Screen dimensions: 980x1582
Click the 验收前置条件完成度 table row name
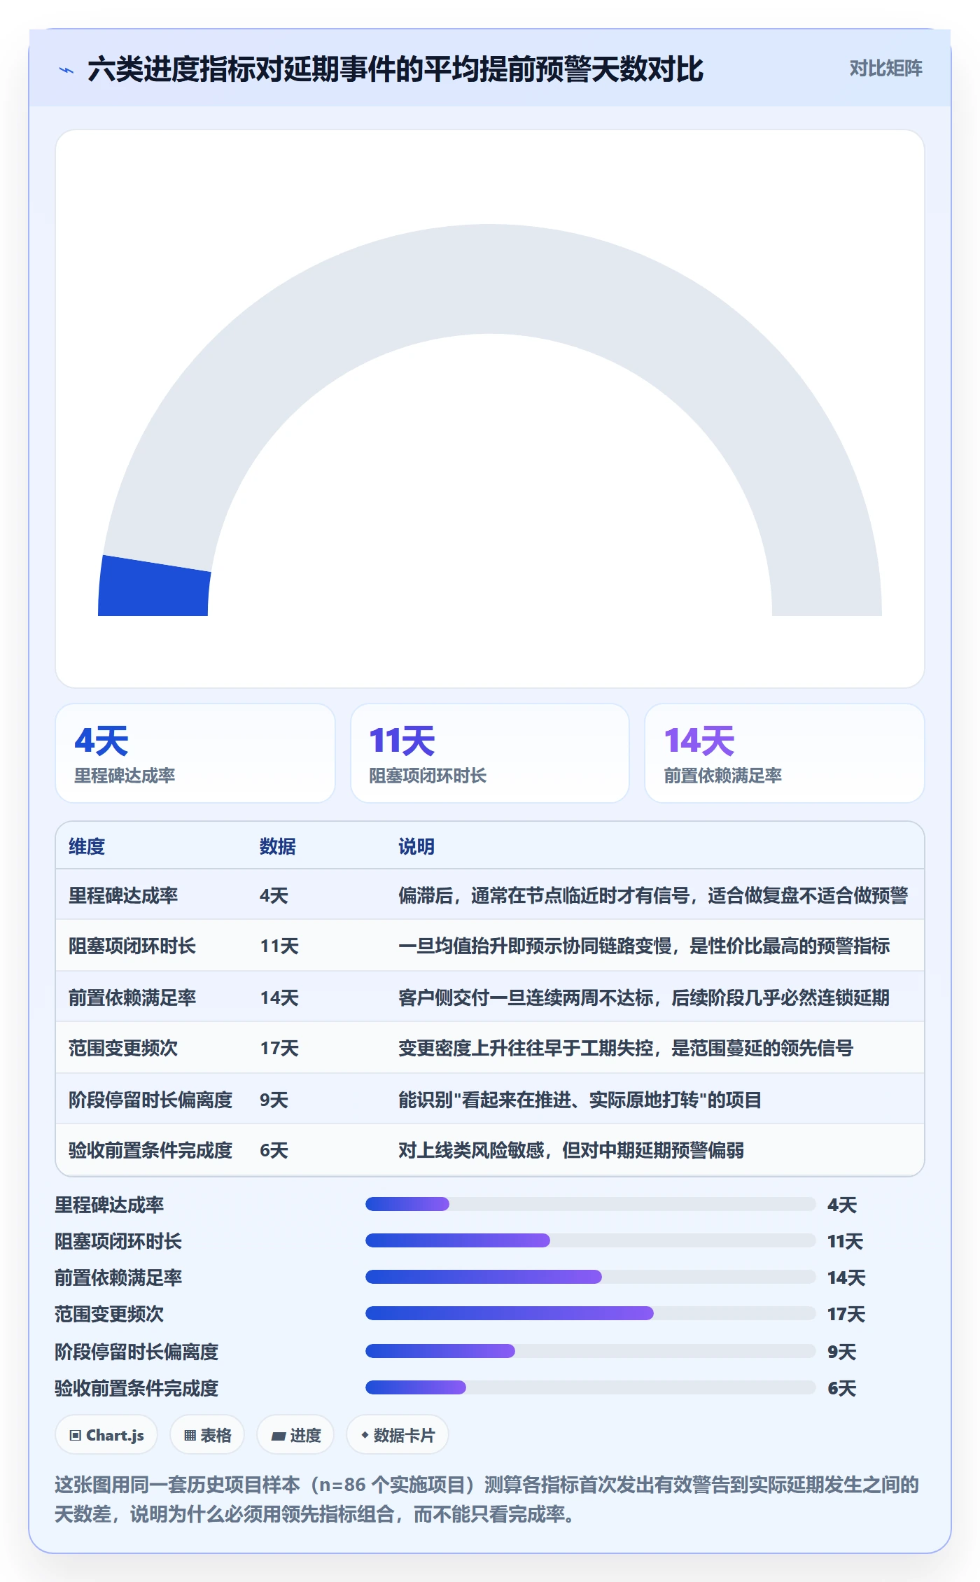150,1150
